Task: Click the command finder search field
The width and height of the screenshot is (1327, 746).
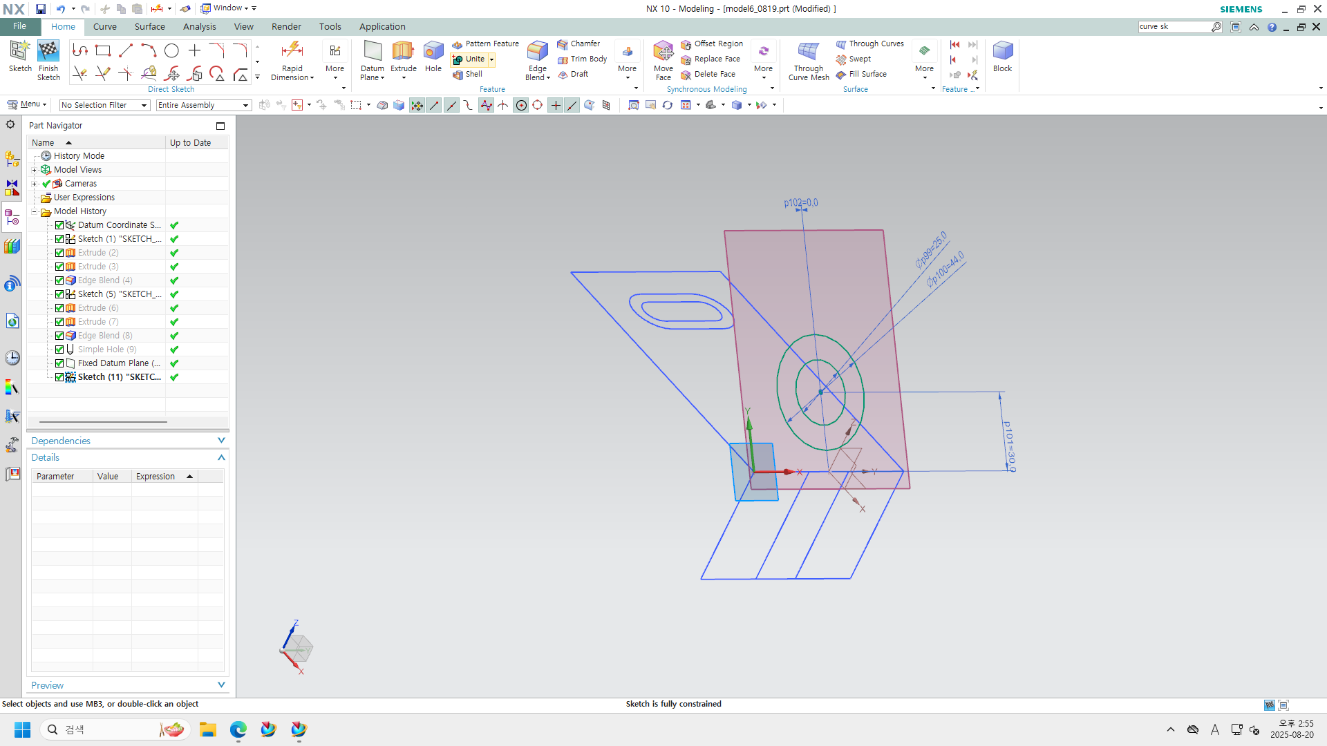Action: (1174, 27)
